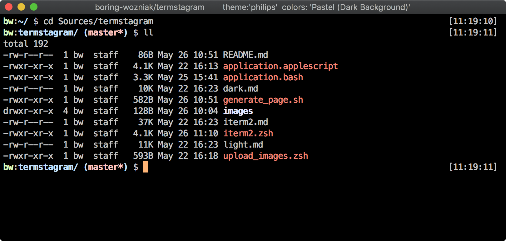Click the 'total 192' output line
The height and width of the screenshot is (241, 506).
[26, 44]
